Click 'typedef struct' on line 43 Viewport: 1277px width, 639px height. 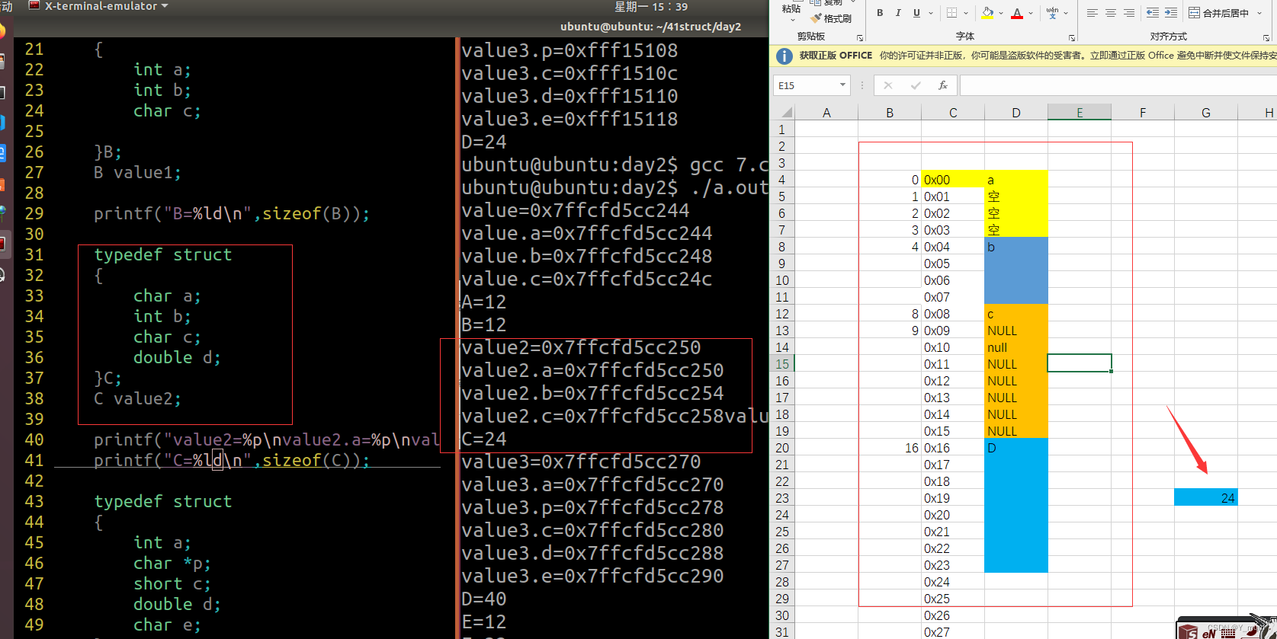pyautogui.click(x=163, y=501)
